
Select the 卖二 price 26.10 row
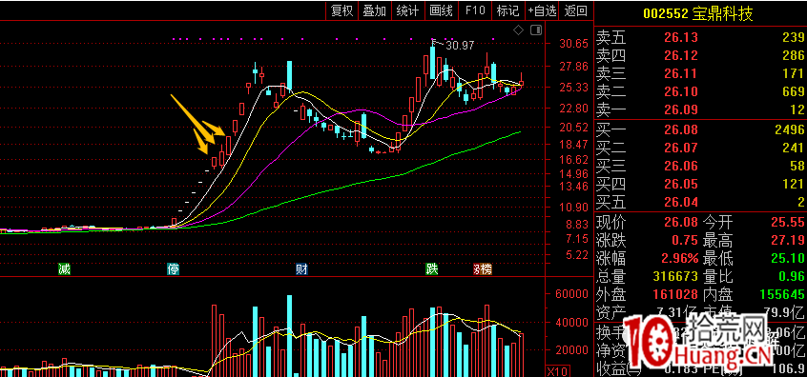point(700,91)
